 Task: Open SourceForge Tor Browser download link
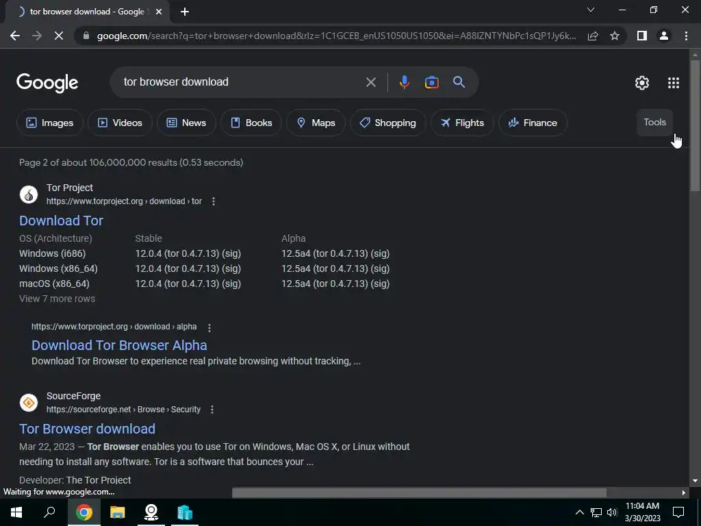click(87, 429)
